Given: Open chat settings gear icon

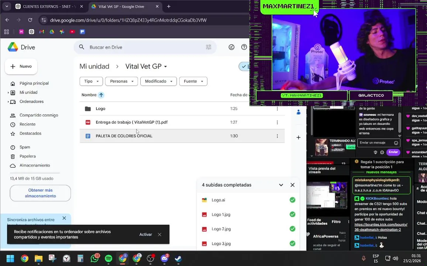Looking at the screenshot, I should click(382, 152).
